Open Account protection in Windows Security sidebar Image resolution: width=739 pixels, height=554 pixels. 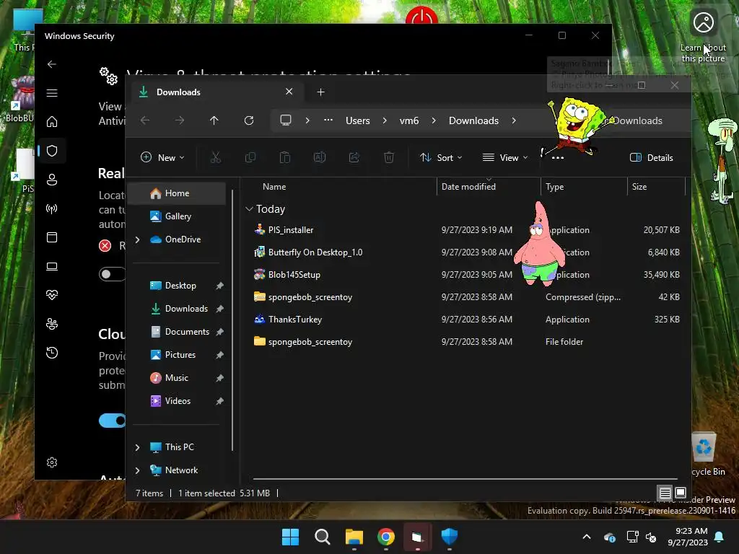(52, 180)
